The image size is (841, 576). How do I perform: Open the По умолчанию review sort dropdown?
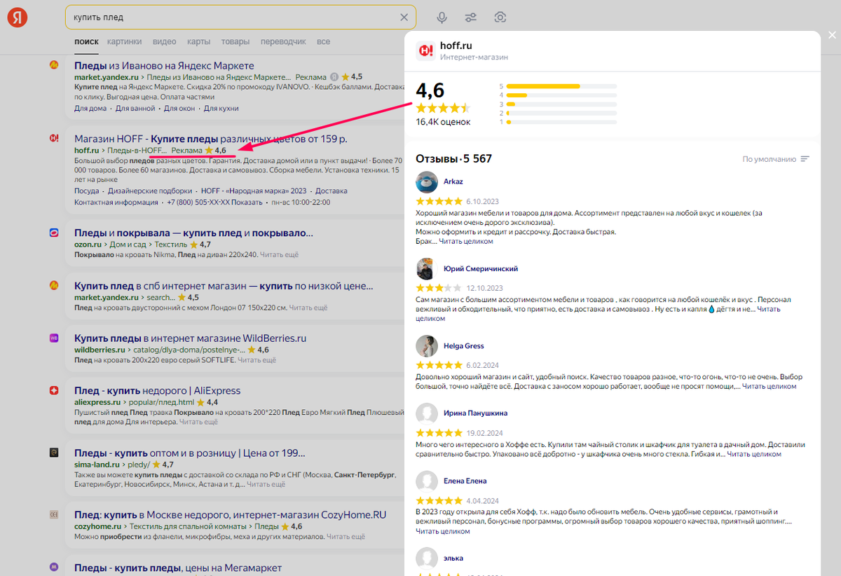click(x=776, y=159)
